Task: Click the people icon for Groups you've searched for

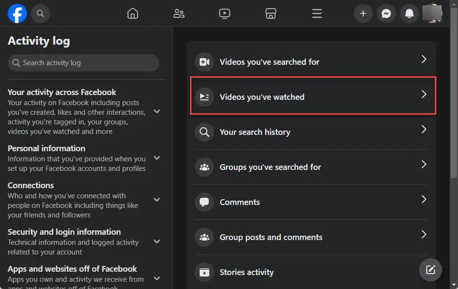Action: pyautogui.click(x=204, y=167)
